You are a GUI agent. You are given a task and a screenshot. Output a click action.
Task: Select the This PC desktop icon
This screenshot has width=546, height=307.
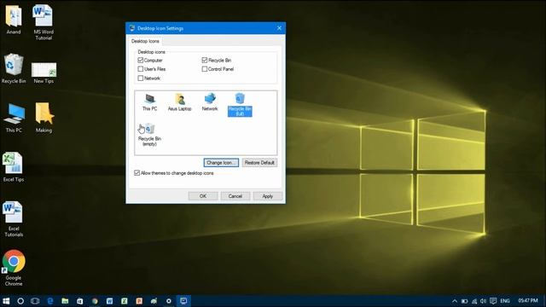14,118
